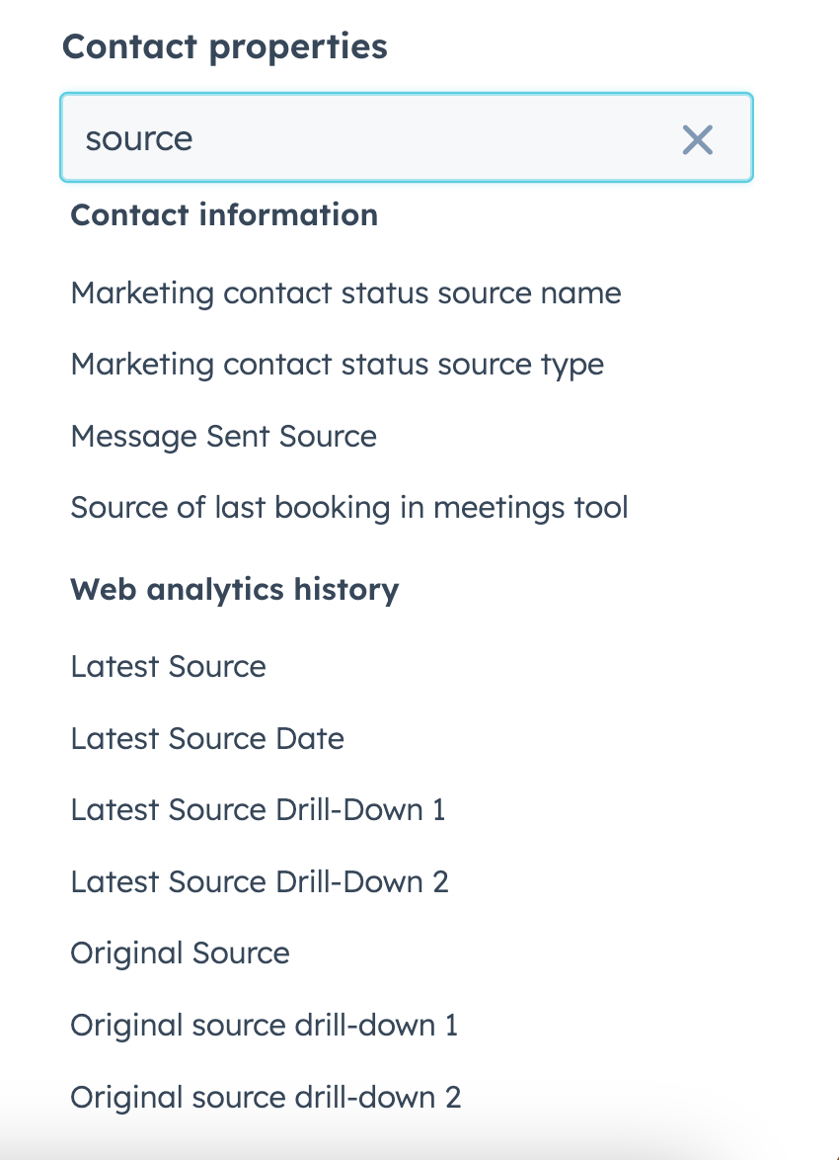839x1160 pixels.
Task: Choose the Latest Source Date property
Action: coord(207,738)
